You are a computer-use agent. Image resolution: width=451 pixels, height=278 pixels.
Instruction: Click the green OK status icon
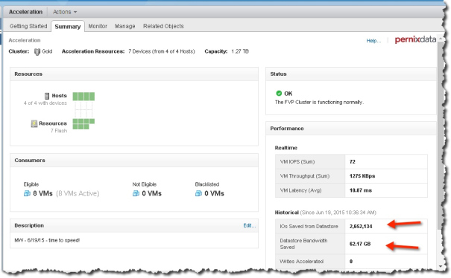click(279, 93)
